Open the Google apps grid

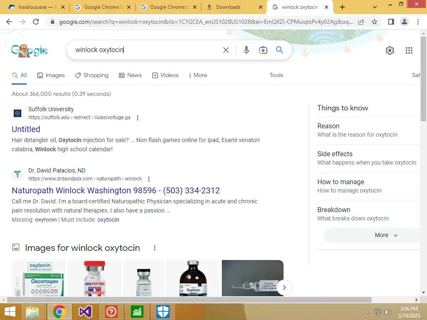(x=409, y=50)
